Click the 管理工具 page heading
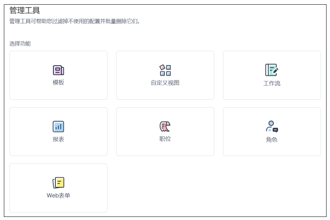The width and height of the screenshot is (330, 220). coord(25,10)
